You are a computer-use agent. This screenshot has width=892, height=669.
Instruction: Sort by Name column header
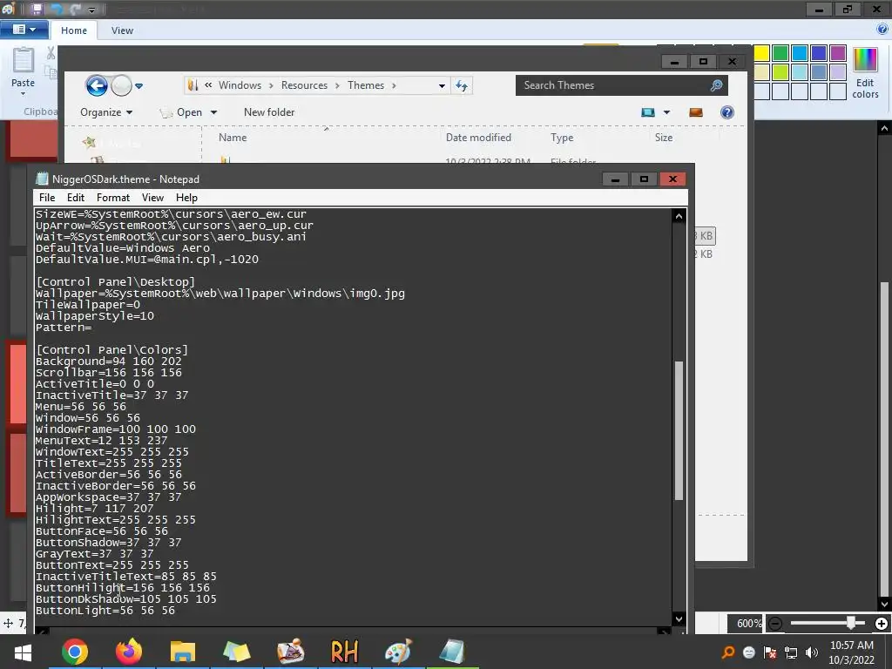coord(233,138)
